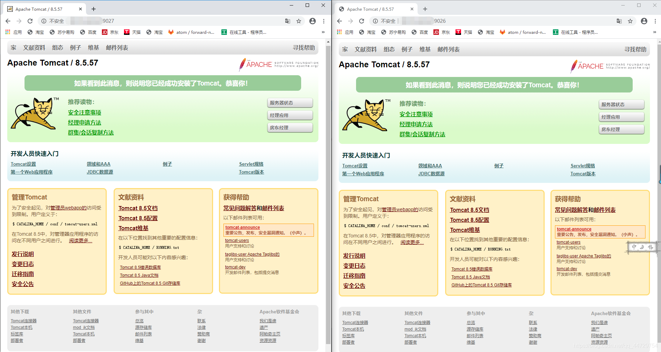Viewport: 661px width, 352px height.
Task: Open profile avatar in left window
Action: (x=313, y=21)
